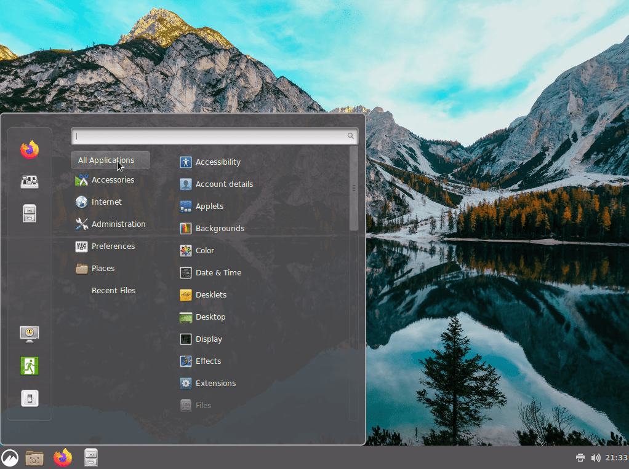Open the Desklets settings entry
629x469 pixels.
(x=210, y=294)
